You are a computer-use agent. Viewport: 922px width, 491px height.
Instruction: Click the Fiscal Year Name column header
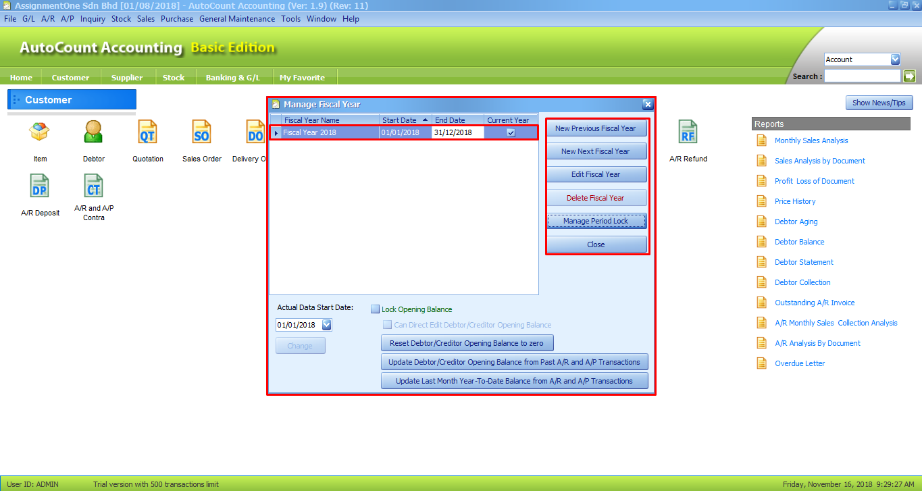(330, 120)
